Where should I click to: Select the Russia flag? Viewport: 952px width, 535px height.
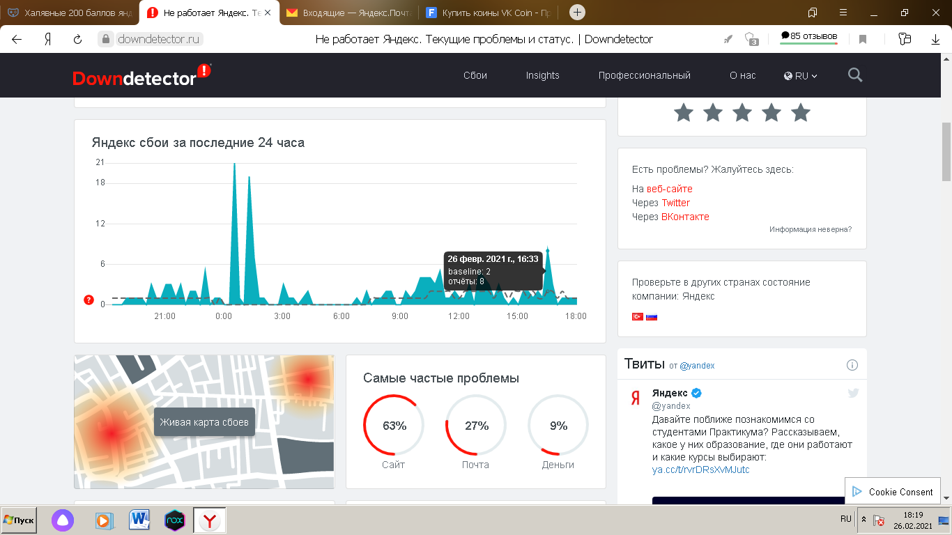click(652, 317)
